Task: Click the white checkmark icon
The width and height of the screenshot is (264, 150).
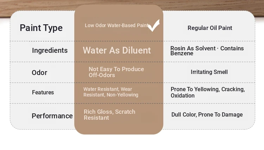Action: coord(153,25)
